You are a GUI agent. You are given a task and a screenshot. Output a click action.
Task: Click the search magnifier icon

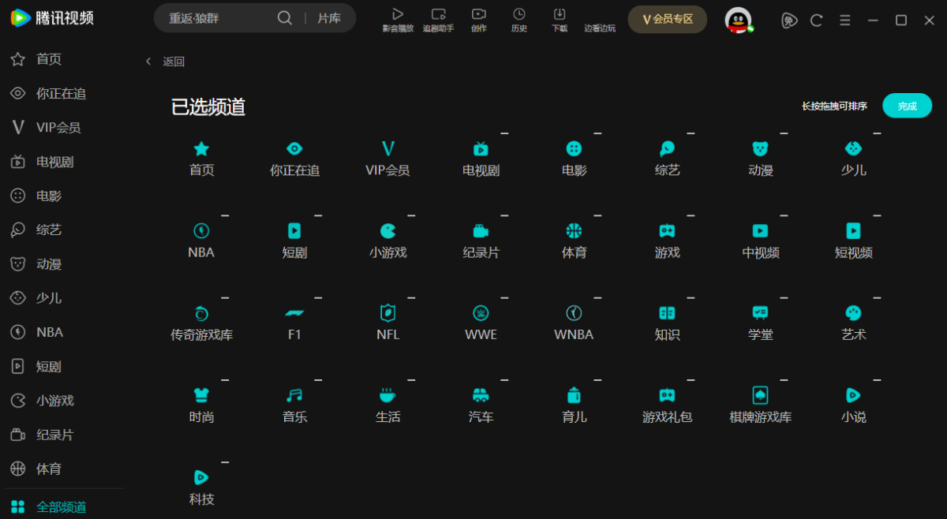(284, 18)
